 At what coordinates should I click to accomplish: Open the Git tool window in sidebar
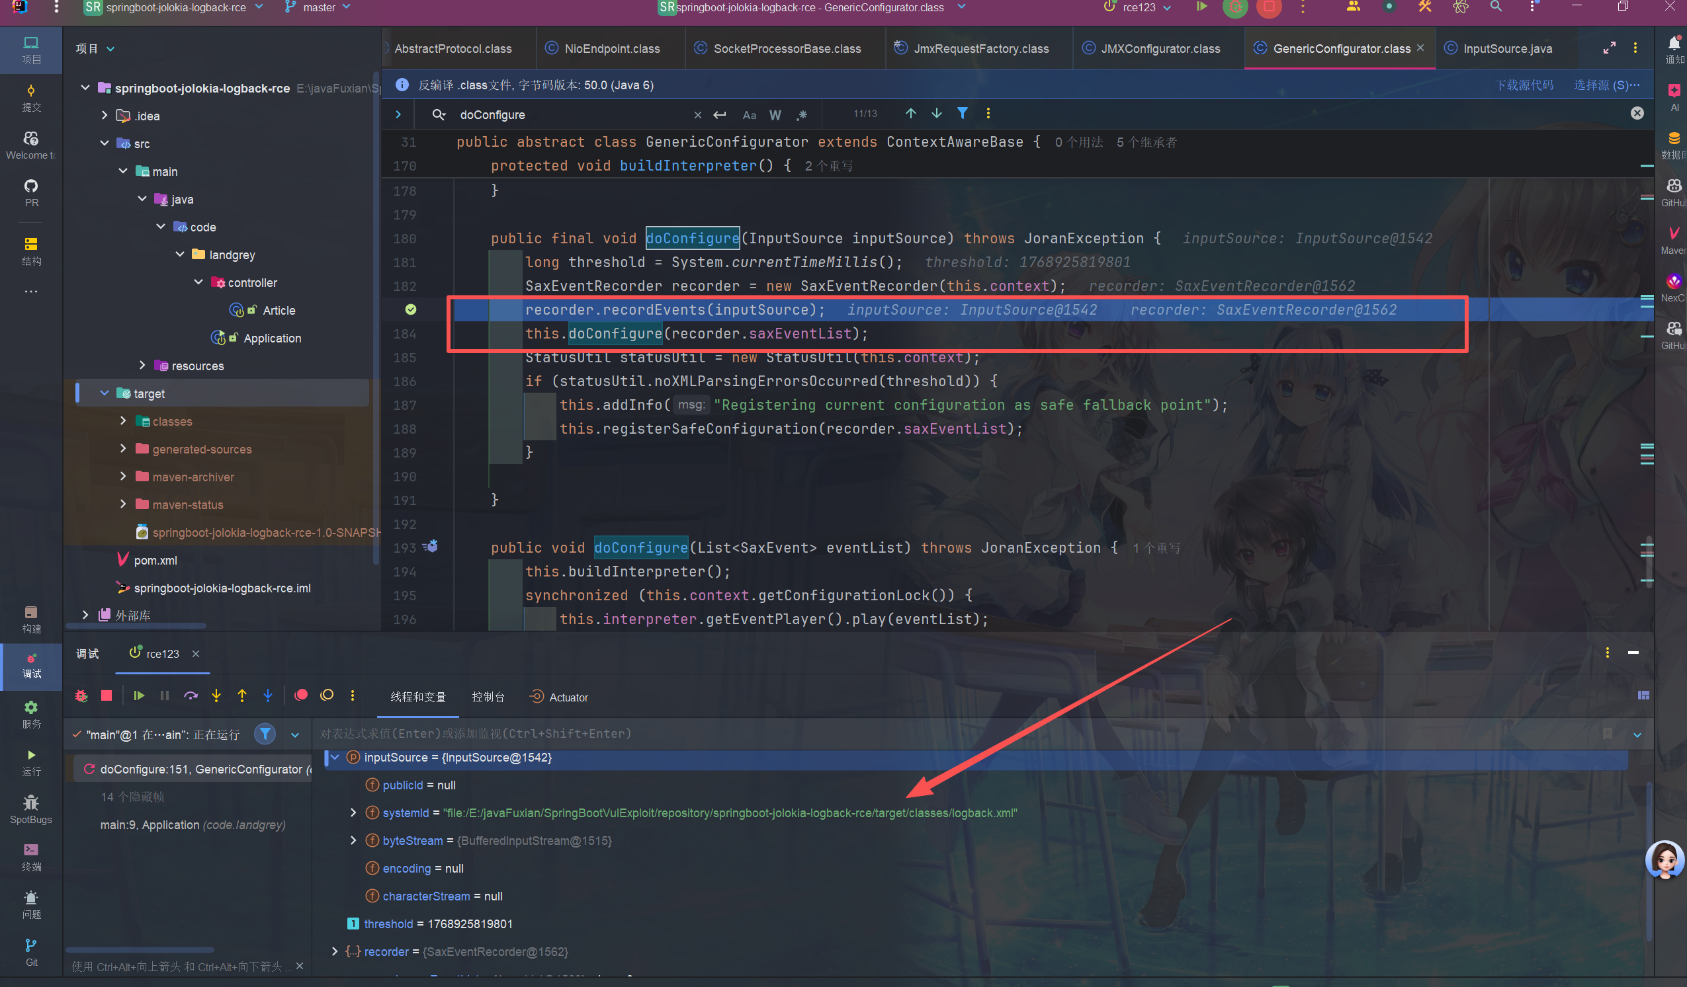pos(31,951)
